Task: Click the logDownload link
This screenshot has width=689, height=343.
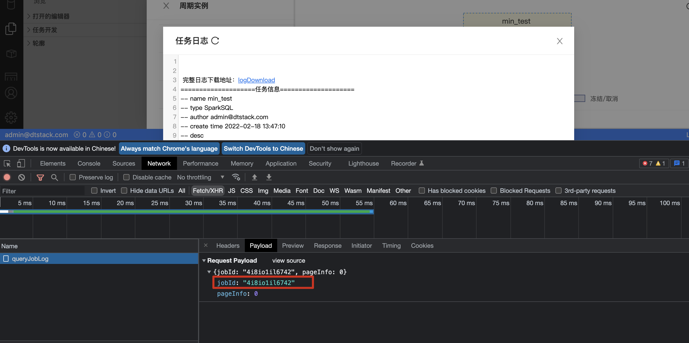Action: point(256,80)
